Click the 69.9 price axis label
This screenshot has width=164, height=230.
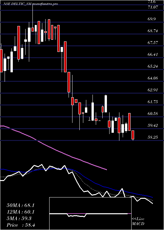click(x=152, y=19)
